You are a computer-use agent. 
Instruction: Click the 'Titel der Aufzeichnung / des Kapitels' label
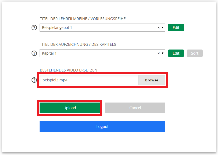coord(78,44)
